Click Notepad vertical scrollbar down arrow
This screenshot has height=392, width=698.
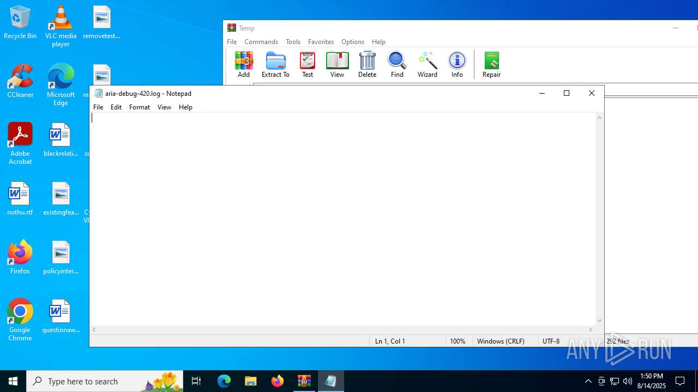(x=600, y=321)
